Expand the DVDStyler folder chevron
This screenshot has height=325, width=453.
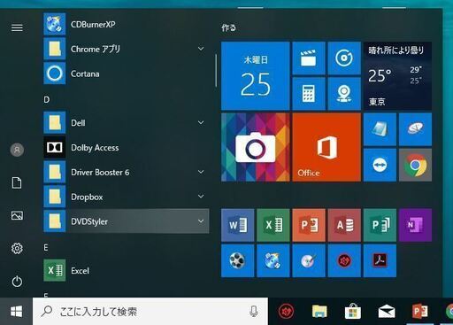(201, 221)
